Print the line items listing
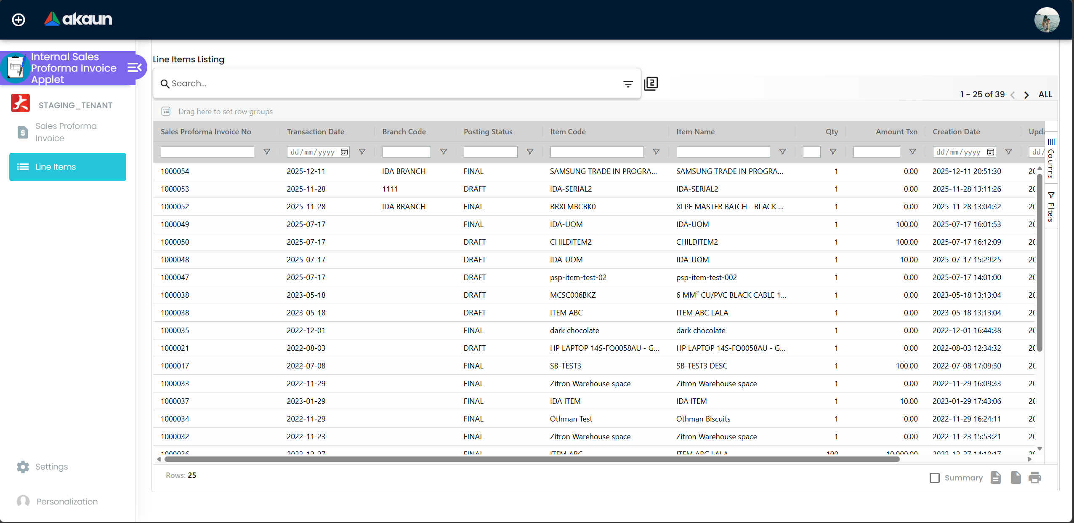Screen dimensions: 1074x523 coord(1035,478)
